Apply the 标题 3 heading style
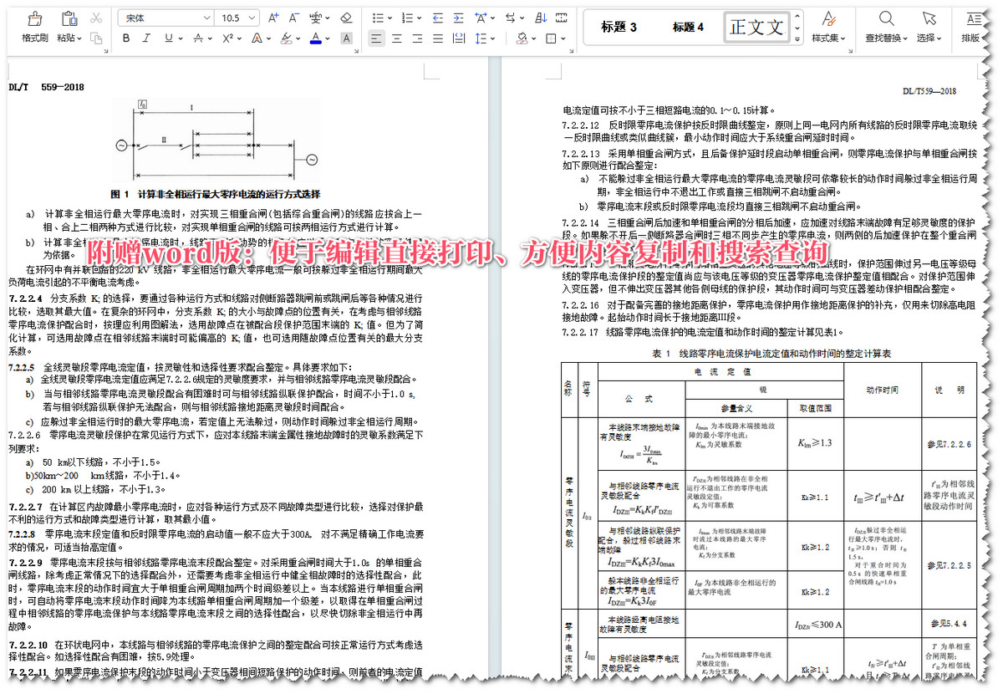This screenshot has width=1003, height=694. point(619,26)
